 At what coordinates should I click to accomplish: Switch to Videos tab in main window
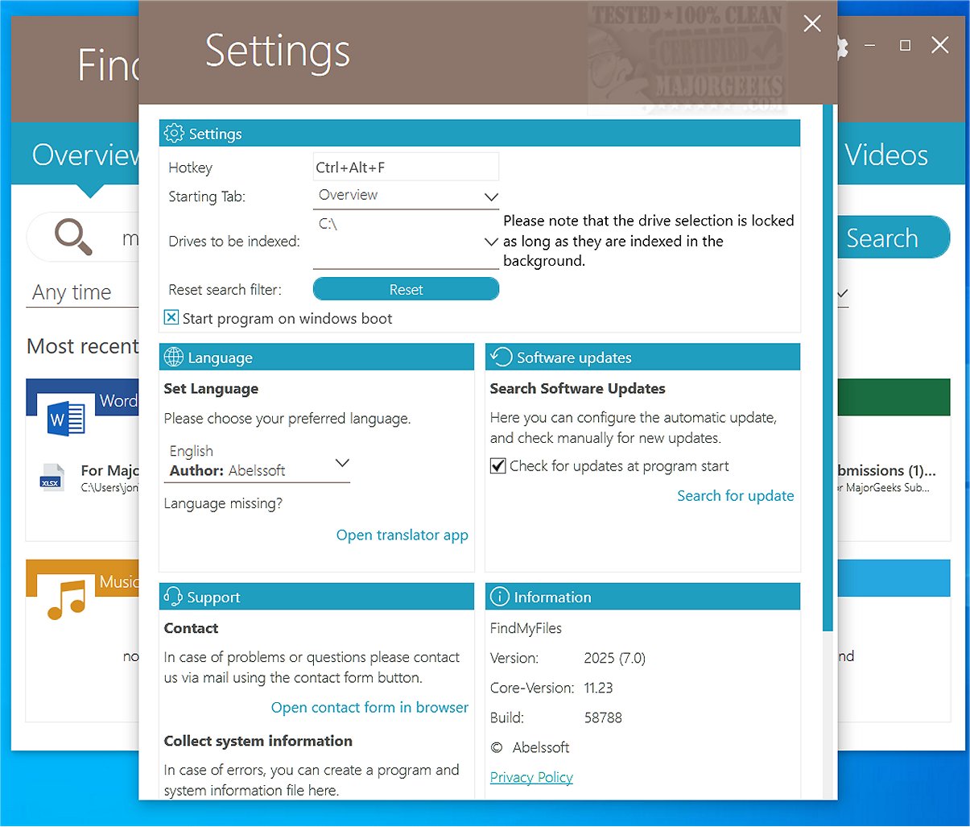point(886,155)
